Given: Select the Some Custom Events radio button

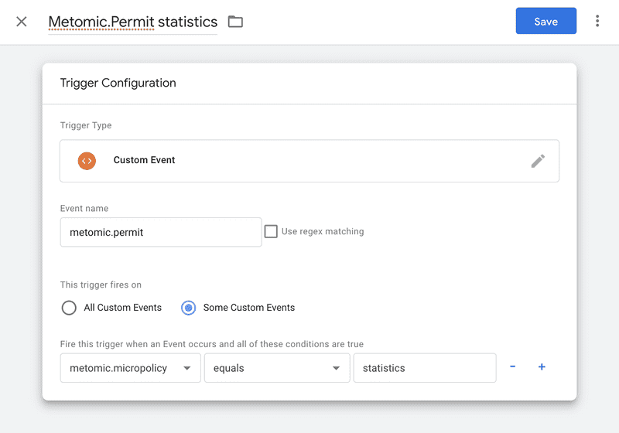Looking at the screenshot, I should pos(188,308).
